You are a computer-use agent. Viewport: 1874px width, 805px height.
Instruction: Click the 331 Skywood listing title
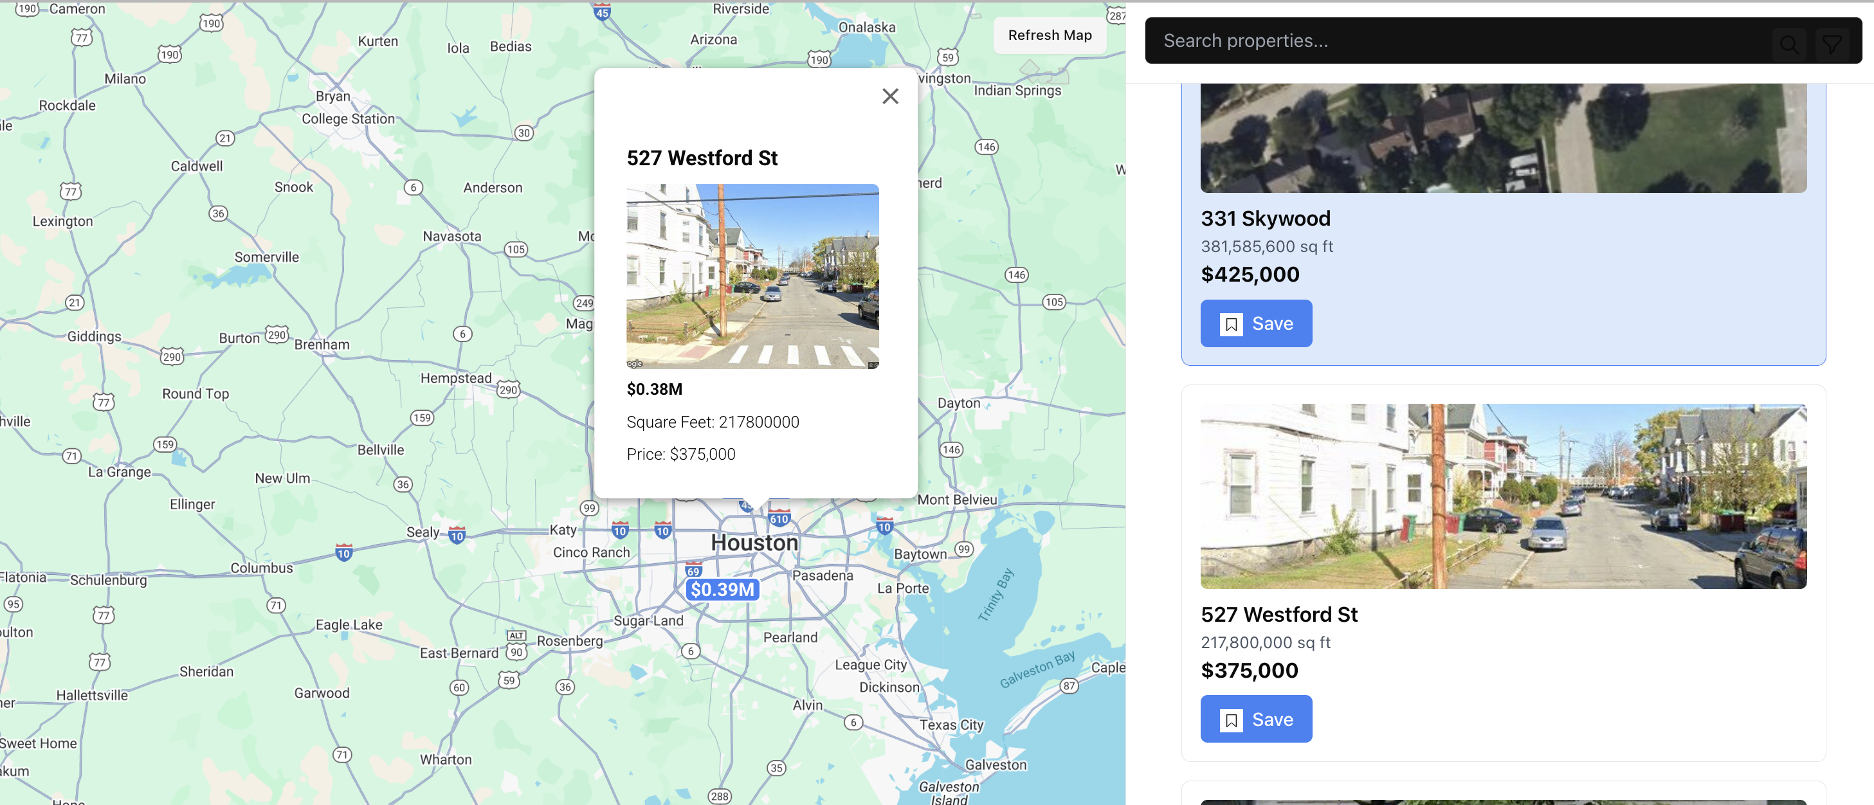1265,218
